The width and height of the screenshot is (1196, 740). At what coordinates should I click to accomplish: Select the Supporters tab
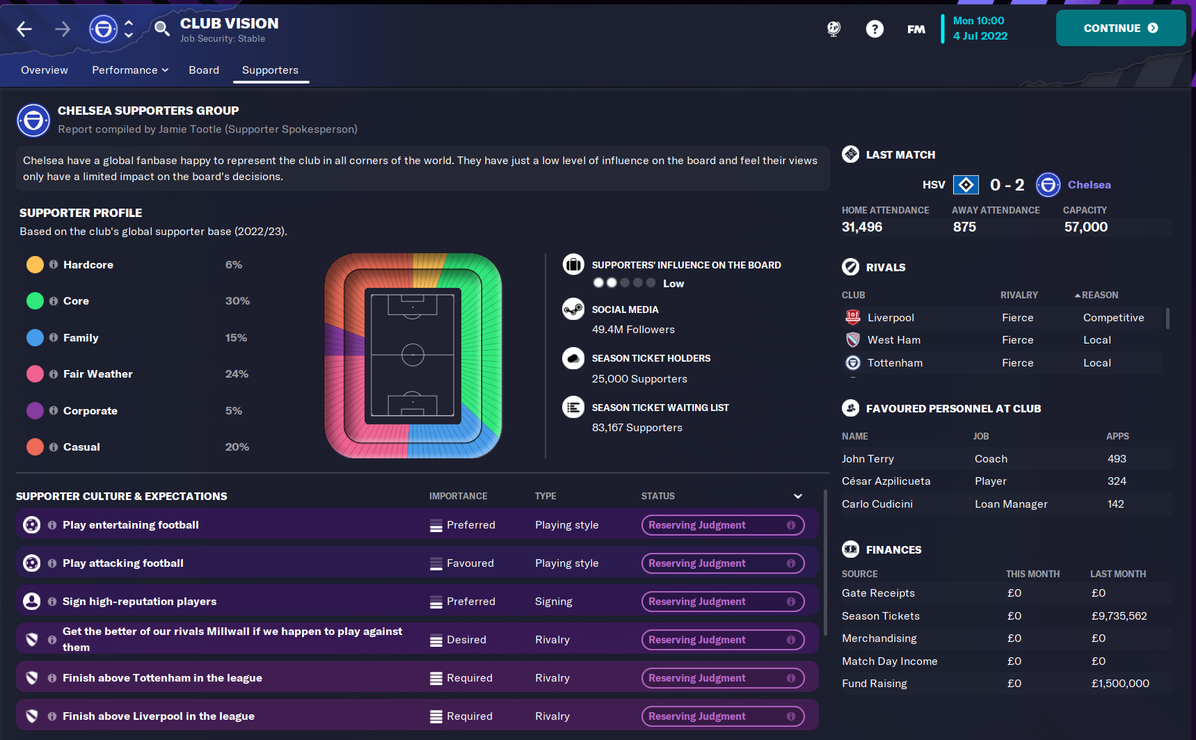point(270,70)
